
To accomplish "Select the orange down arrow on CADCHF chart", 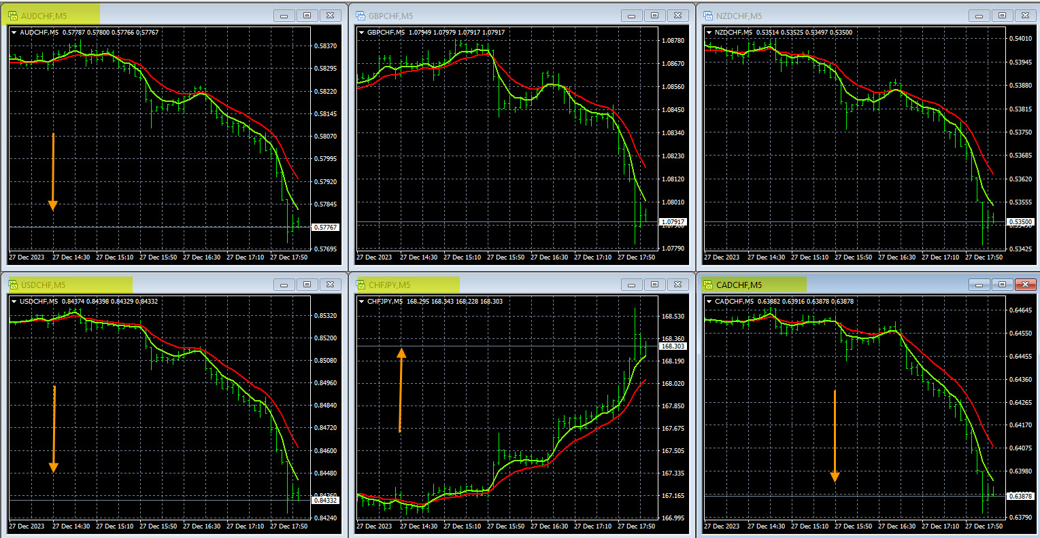I will 835,436.
